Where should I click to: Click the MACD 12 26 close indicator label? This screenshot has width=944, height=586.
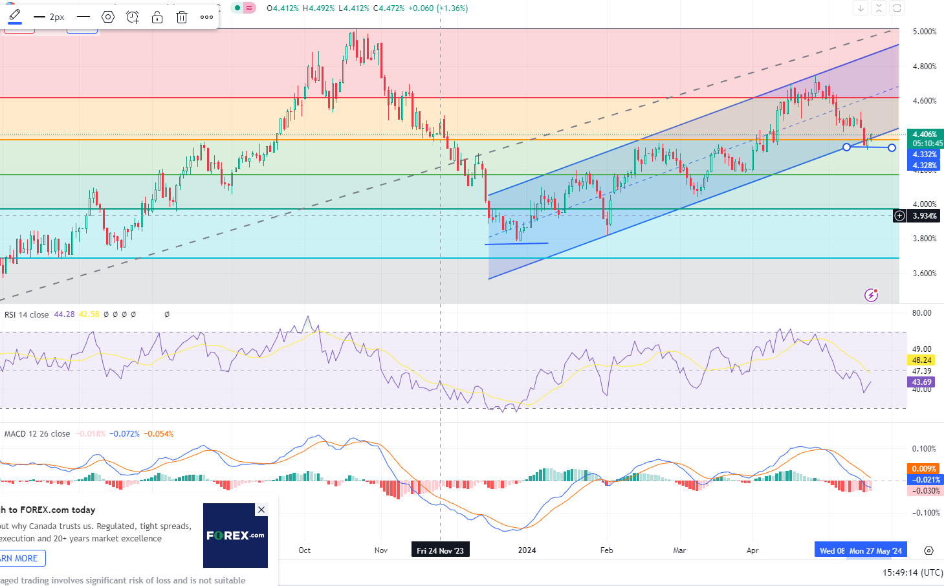(x=37, y=434)
